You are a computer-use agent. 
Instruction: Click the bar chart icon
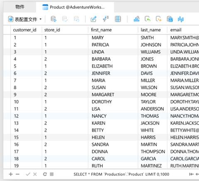click(136, 19)
